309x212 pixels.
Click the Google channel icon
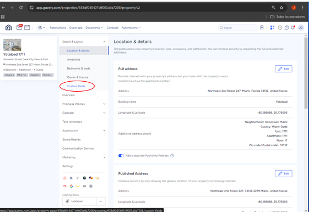(72, 186)
